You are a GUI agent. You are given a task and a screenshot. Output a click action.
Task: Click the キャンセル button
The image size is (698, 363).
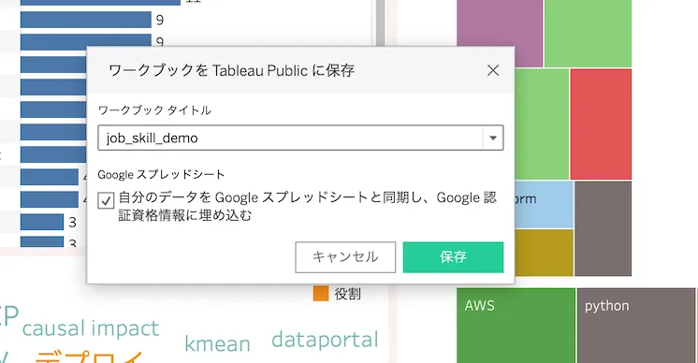[x=345, y=257]
